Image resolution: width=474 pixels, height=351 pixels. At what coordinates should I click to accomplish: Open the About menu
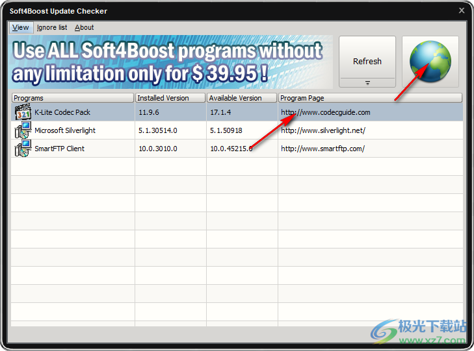[x=85, y=27]
